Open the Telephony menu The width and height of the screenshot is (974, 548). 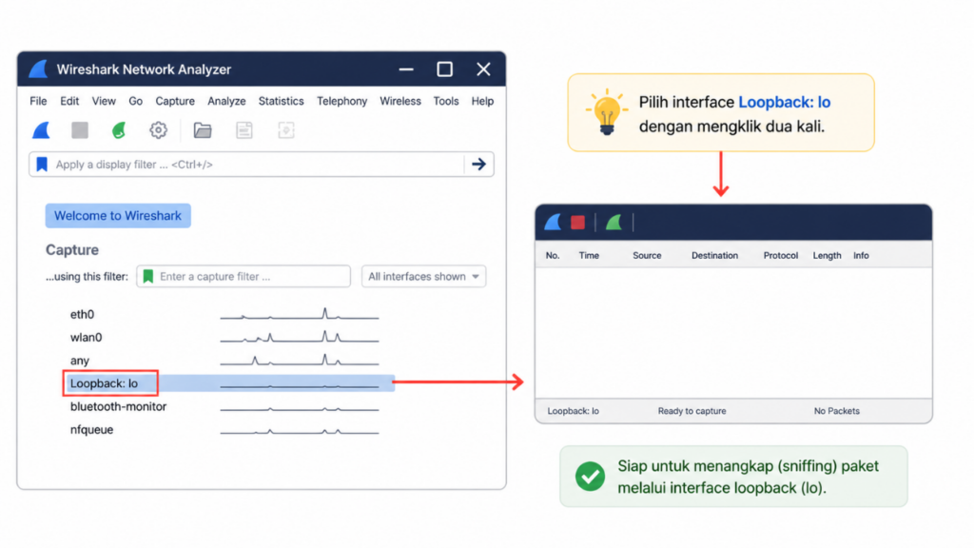coord(342,101)
